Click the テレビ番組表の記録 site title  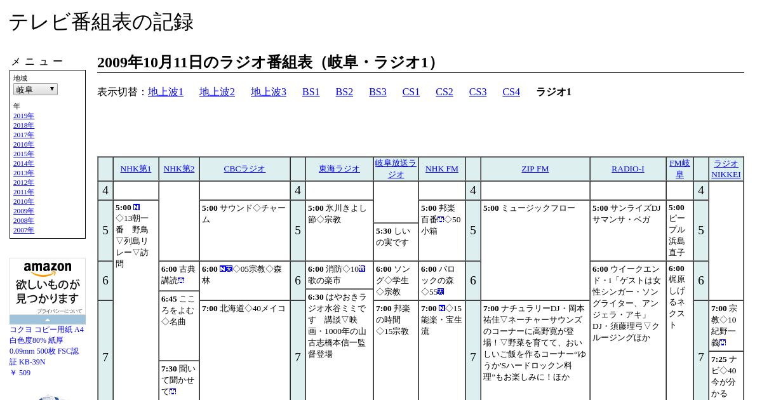[x=101, y=22]
